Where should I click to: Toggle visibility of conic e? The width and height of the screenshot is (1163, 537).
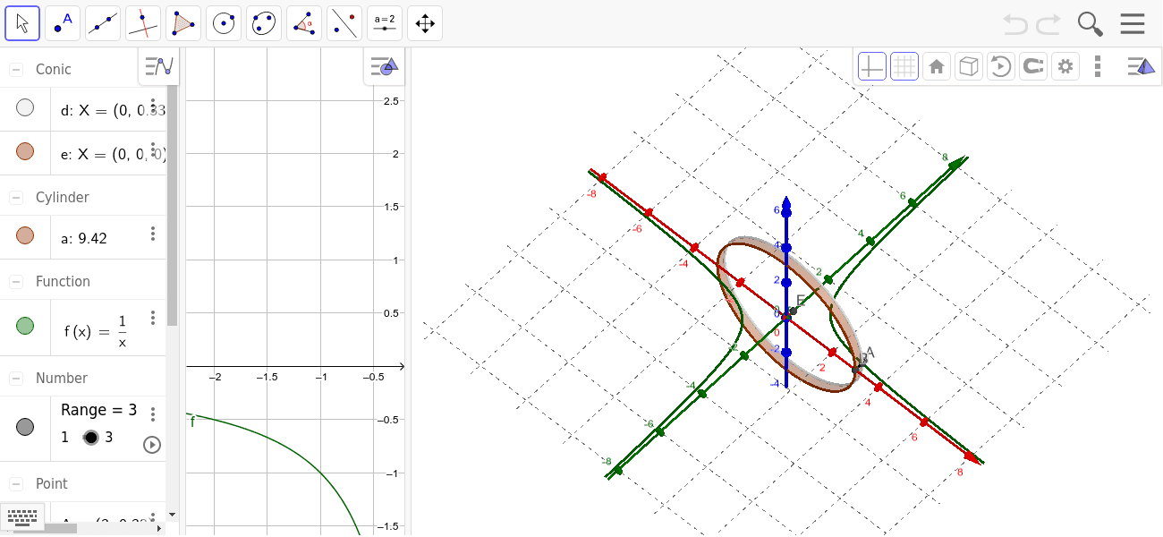pyautogui.click(x=24, y=152)
